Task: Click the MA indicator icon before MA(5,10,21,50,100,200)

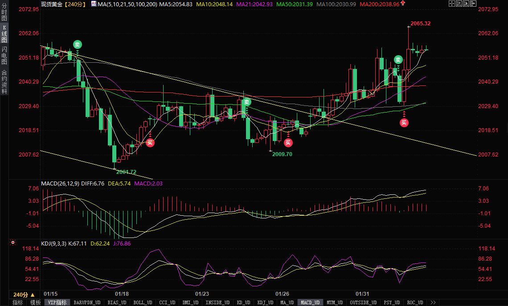Action: (x=93, y=4)
